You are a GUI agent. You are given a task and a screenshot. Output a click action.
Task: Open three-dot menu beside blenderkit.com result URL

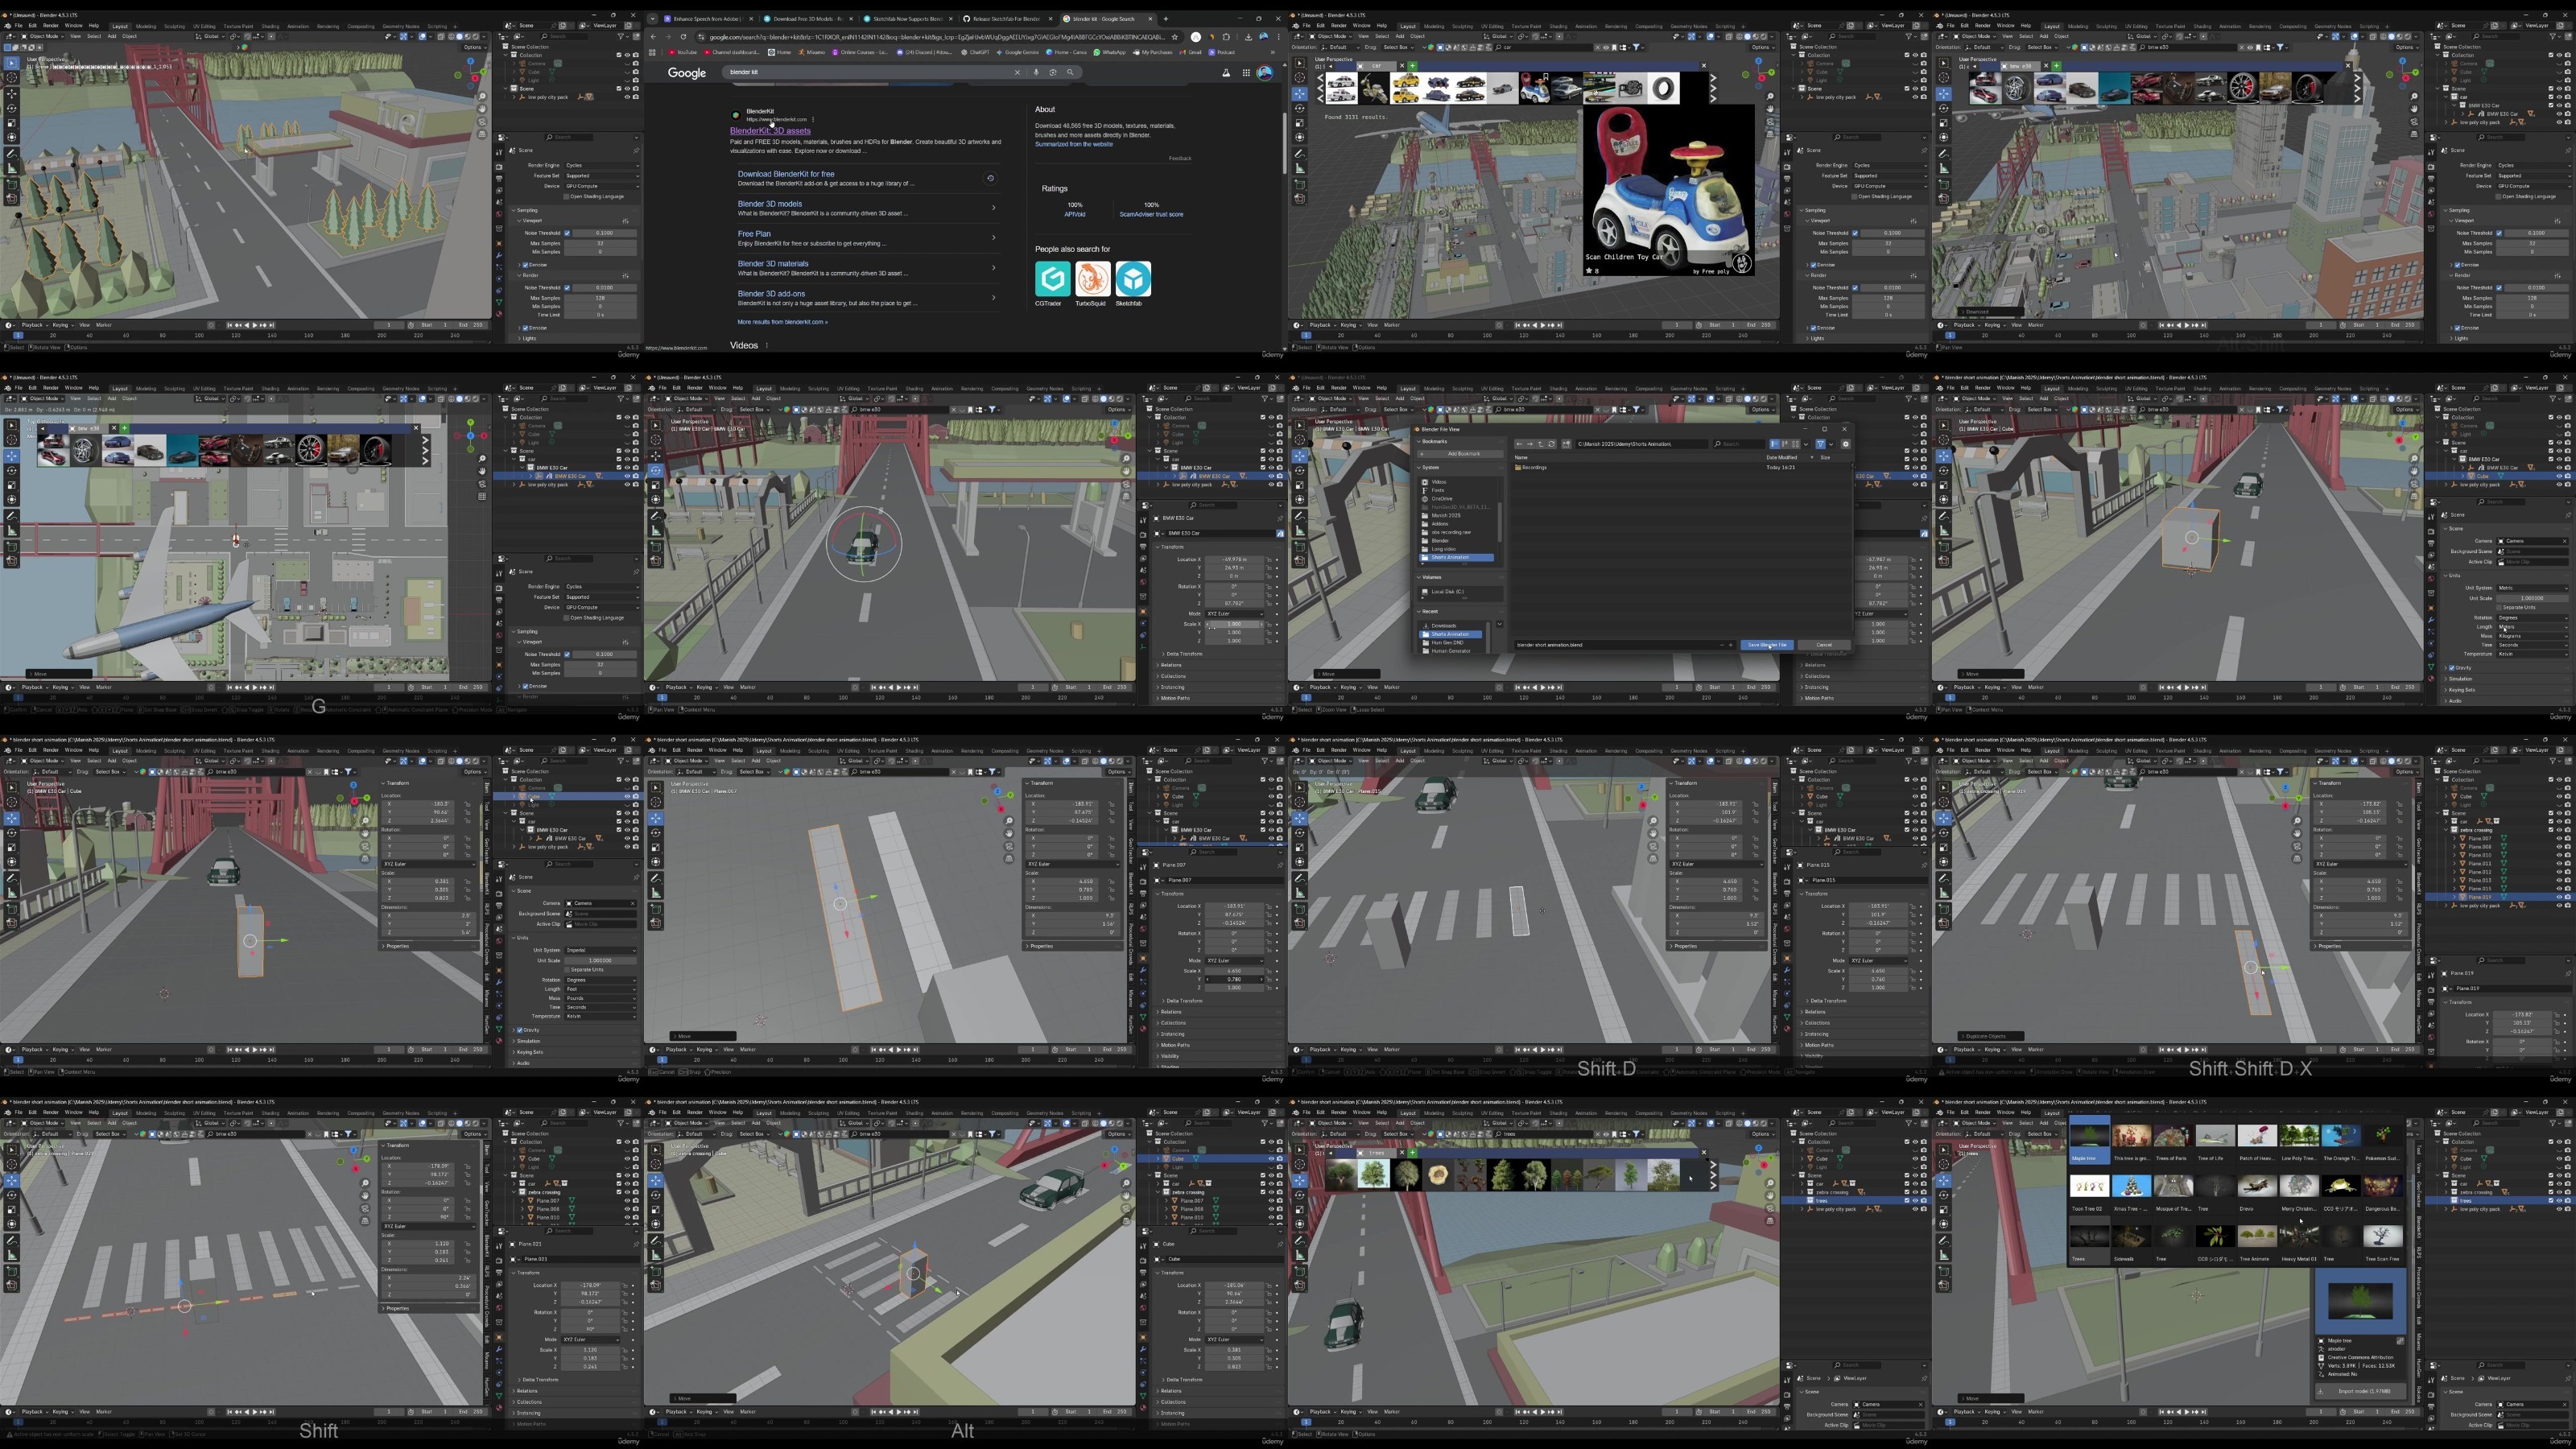tap(813, 119)
